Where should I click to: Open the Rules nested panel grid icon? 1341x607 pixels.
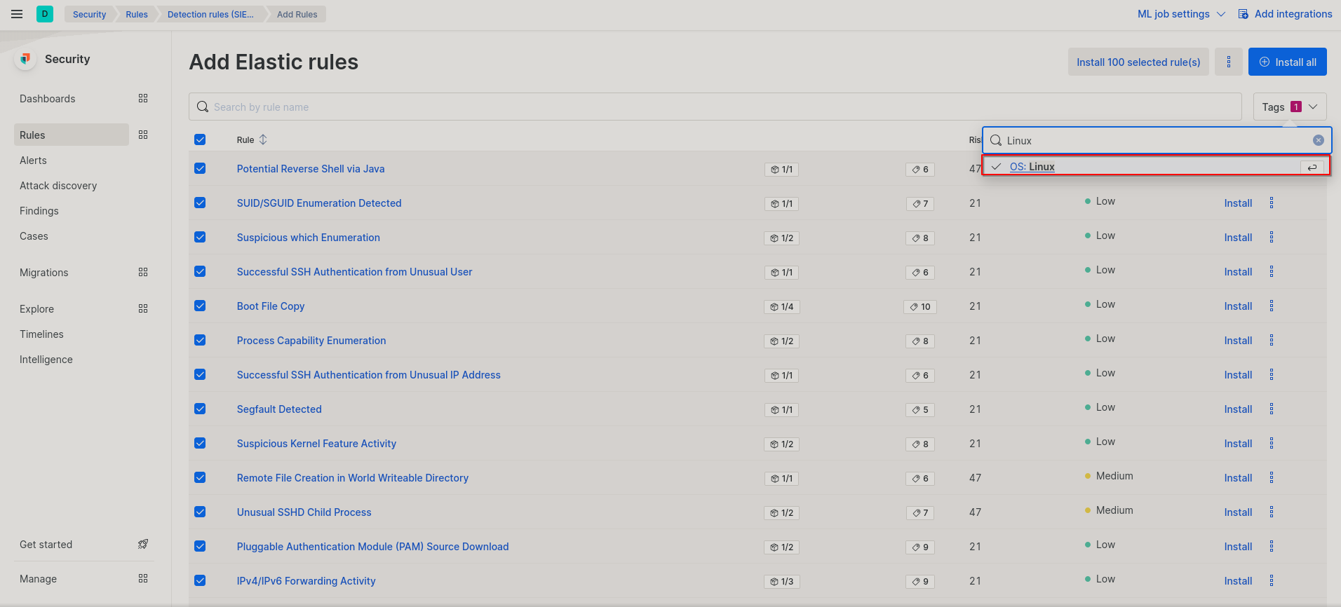tap(143, 135)
